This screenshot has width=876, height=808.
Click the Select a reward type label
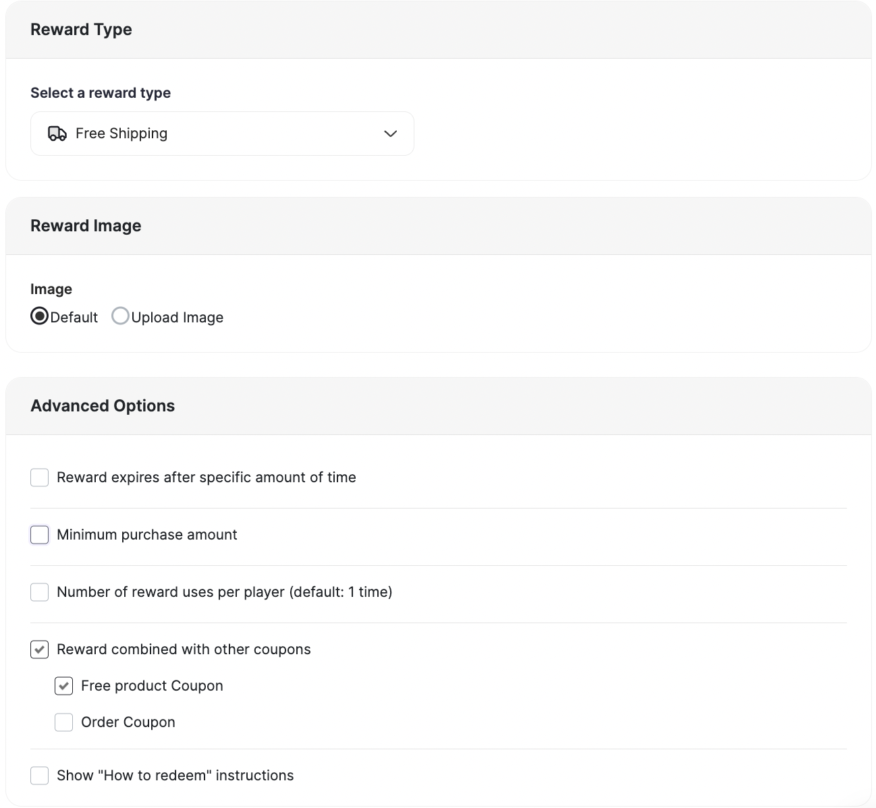coord(100,92)
